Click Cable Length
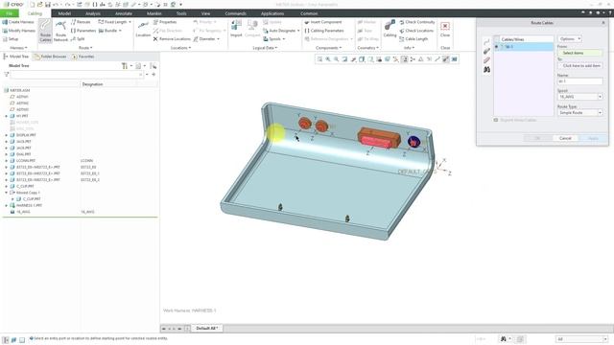Viewport: 614px width, 345px height. click(413, 39)
